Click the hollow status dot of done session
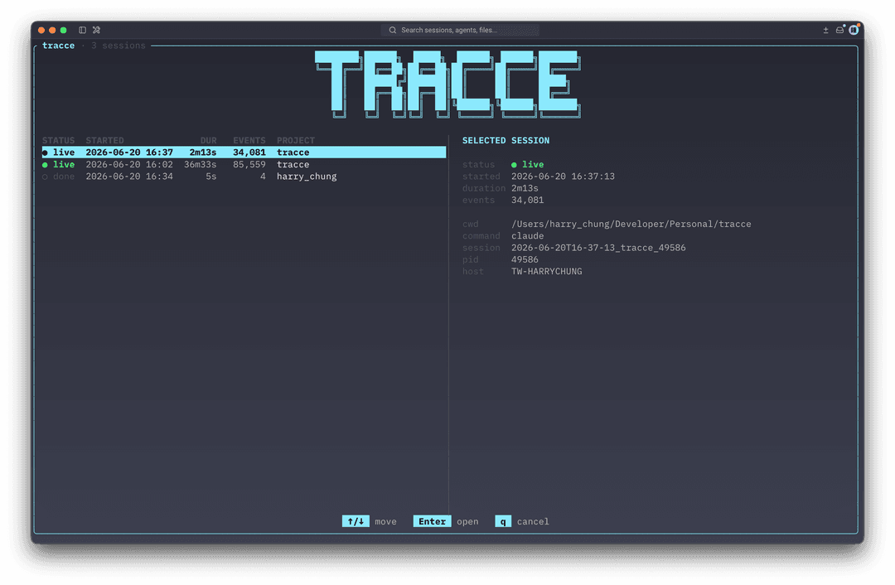Image resolution: width=895 pixels, height=585 pixels. coord(45,177)
